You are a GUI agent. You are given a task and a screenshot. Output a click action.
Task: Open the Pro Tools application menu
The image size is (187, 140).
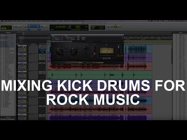pos(8,21)
